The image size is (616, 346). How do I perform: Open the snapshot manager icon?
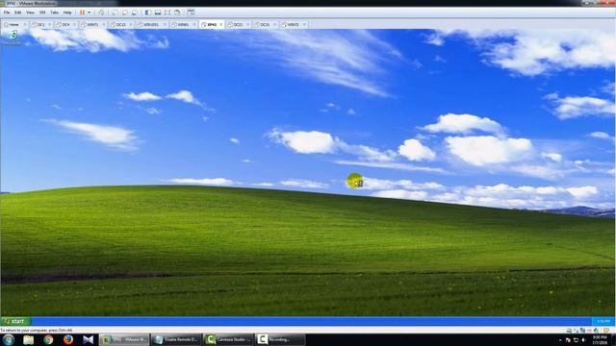[x=135, y=12]
